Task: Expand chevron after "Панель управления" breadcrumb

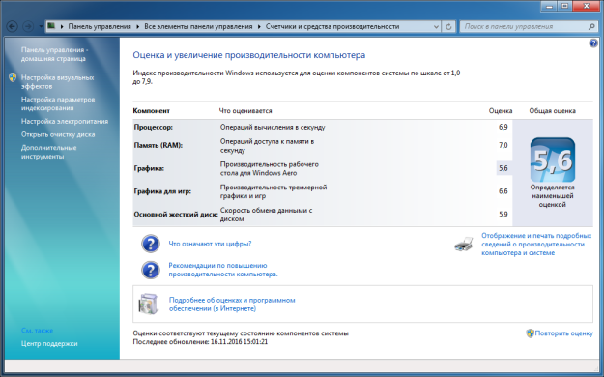Action: [x=138, y=27]
